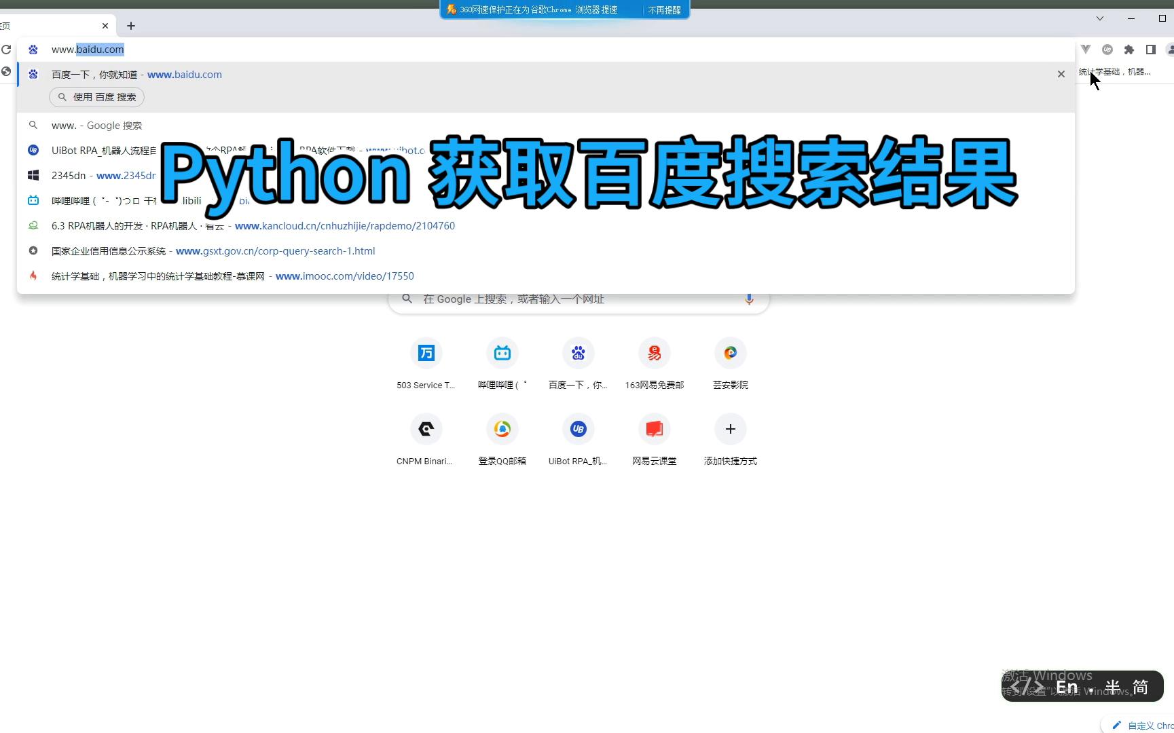Click the browser reload icon
1174x733 pixels.
pos(6,50)
